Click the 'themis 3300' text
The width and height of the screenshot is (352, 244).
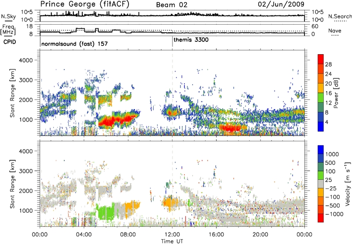pos(191,40)
